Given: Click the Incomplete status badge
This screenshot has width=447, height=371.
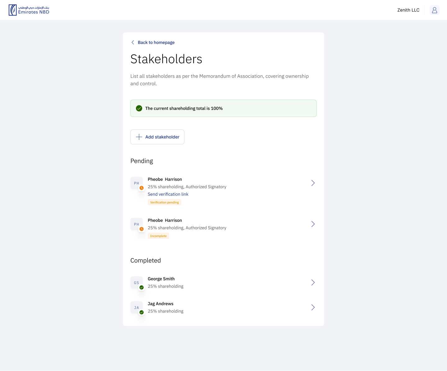Looking at the screenshot, I should 158,236.
